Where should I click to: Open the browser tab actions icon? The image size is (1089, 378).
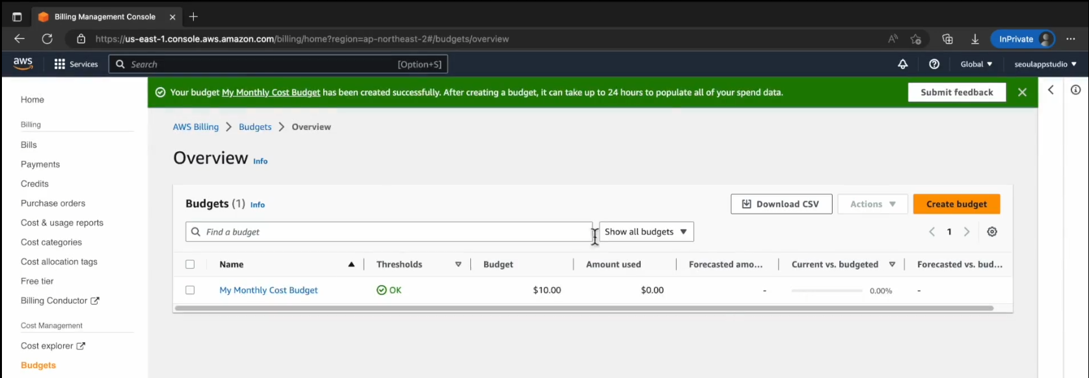pyautogui.click(x=17, y=17)
